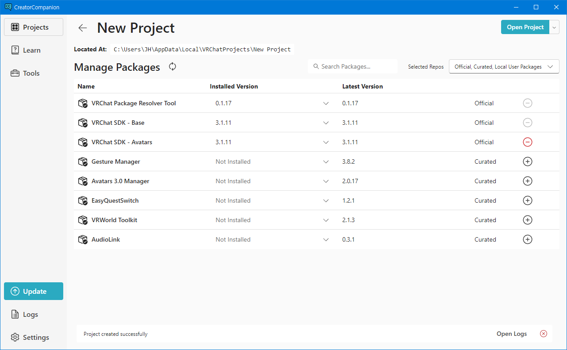This screenshot has height=350, width=567.
Task: Click the latest version 3.8.2 for Gesture Manager
Action: (x=349, y=162)
